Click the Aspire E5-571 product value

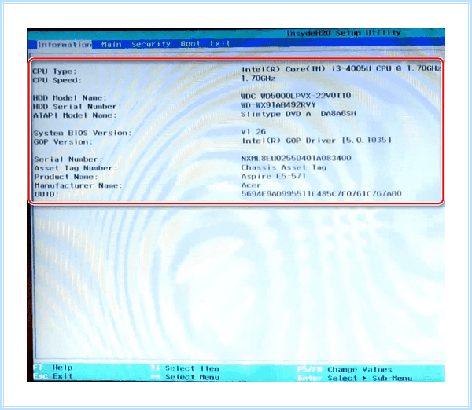[x=274, y=176]
